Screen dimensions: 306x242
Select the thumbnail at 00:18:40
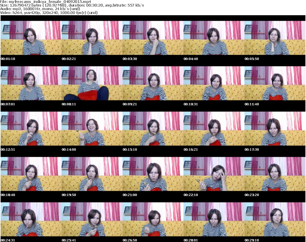click(31, 174)
